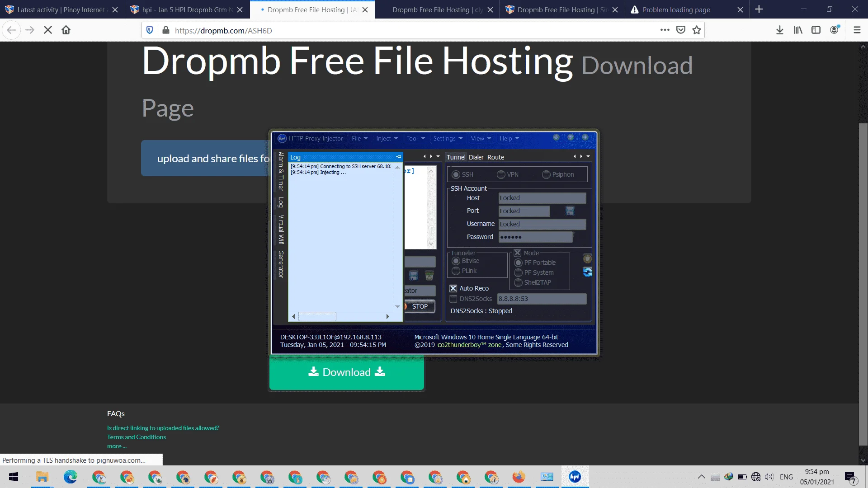
Task: Open Windows Start menu
Action: 14,477
